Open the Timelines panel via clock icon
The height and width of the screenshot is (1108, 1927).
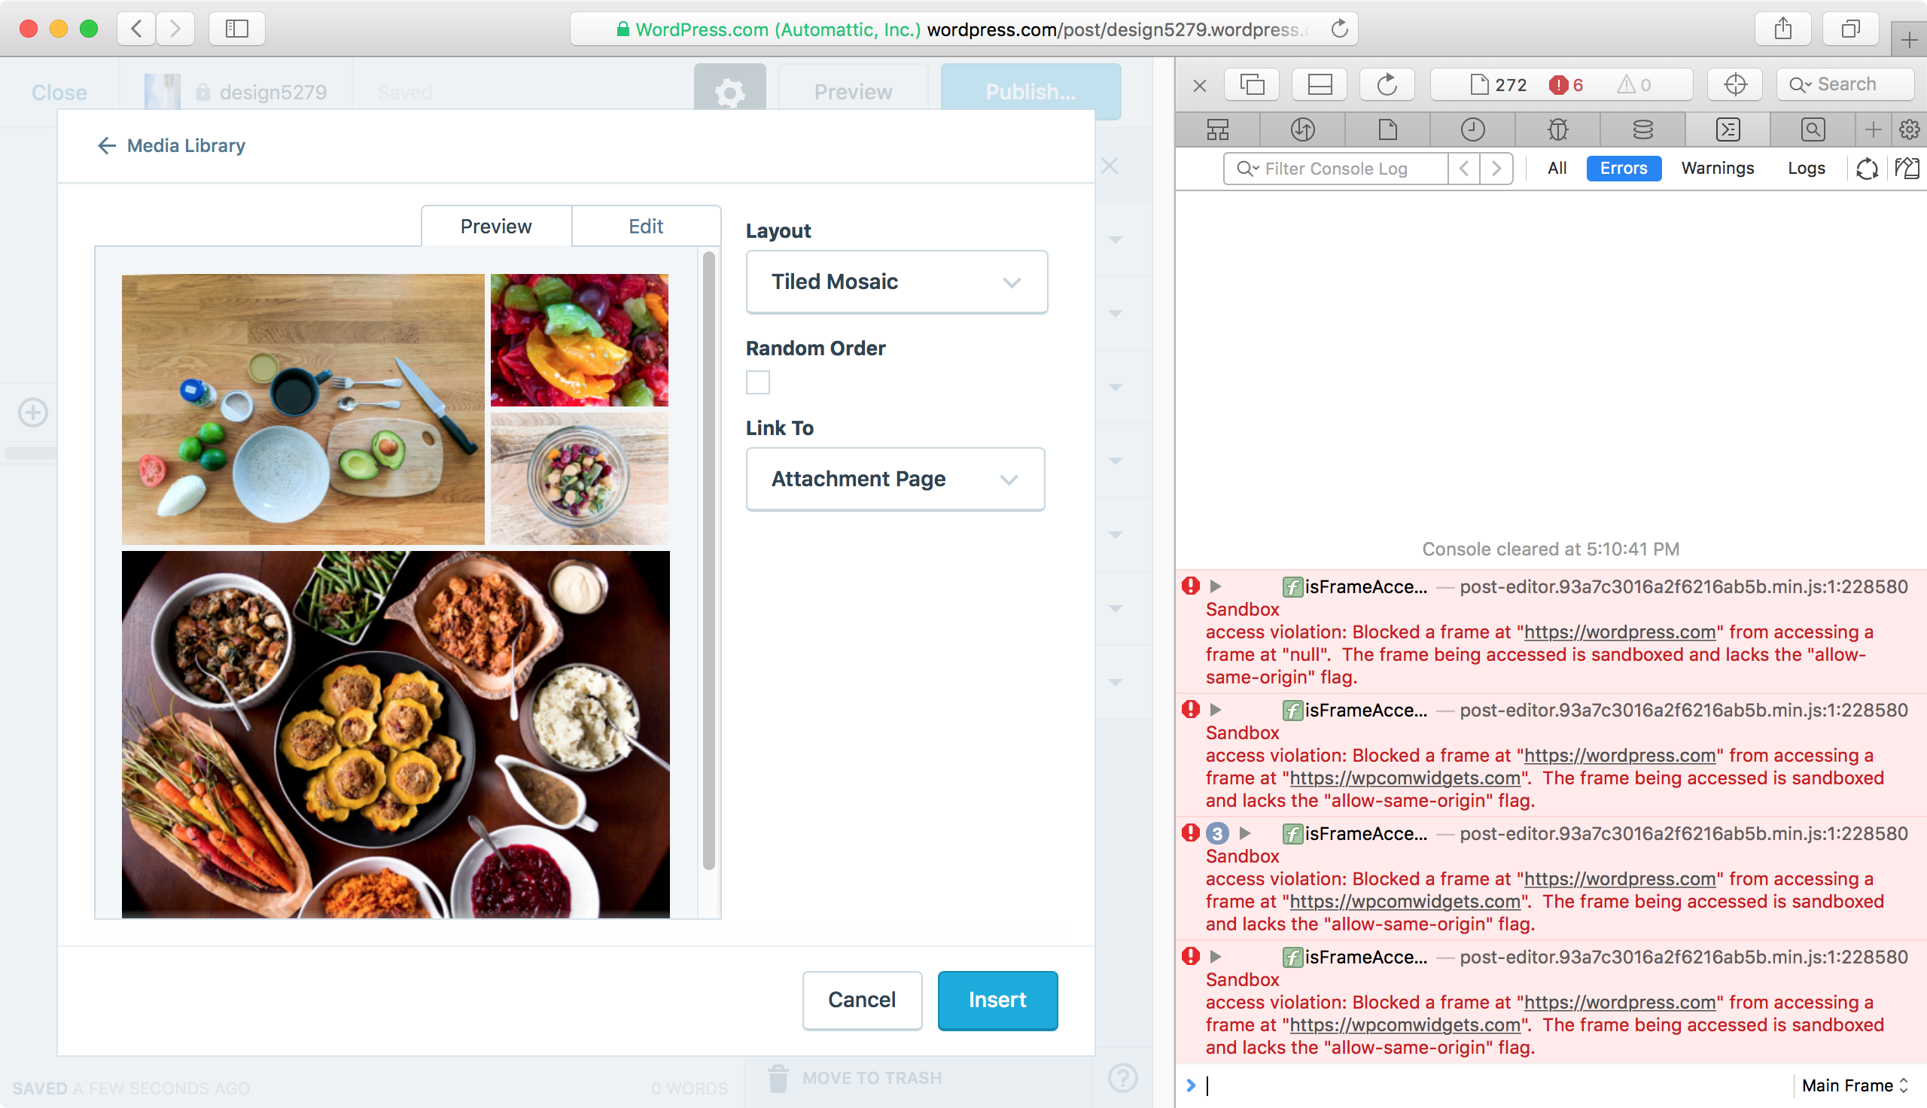click(x=1472, y=129)
